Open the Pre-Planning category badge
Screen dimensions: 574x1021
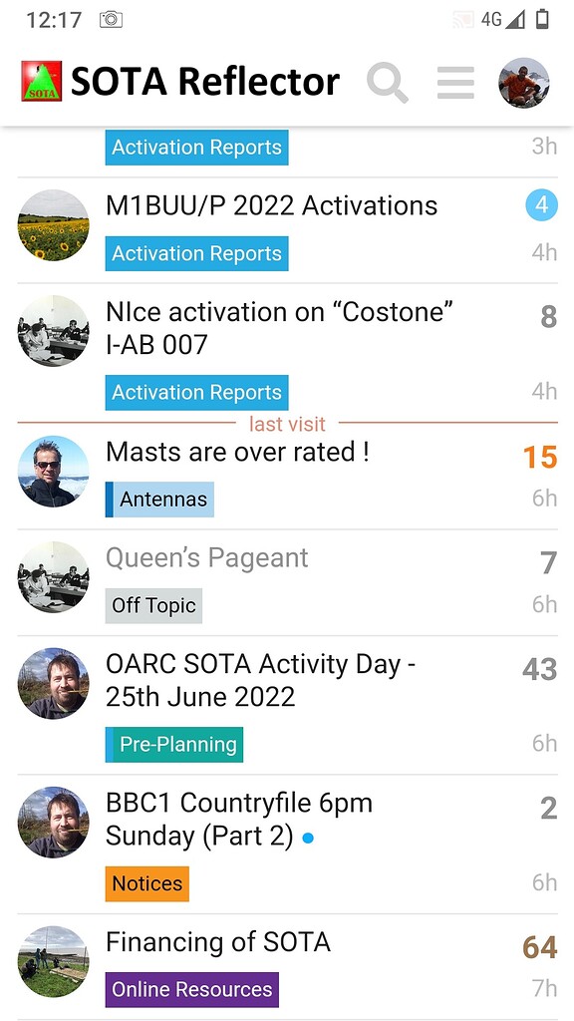pos(173,744)
